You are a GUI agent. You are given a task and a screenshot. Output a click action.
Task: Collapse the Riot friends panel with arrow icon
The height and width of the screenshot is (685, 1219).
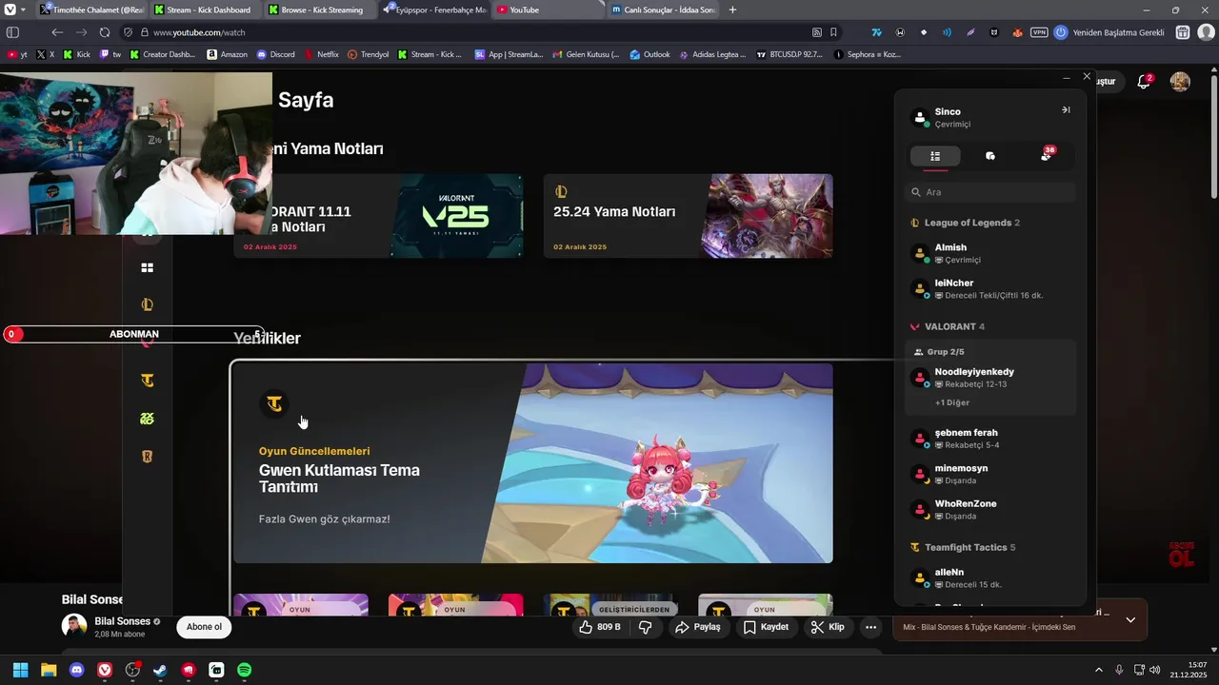(x=1066, y=110)
